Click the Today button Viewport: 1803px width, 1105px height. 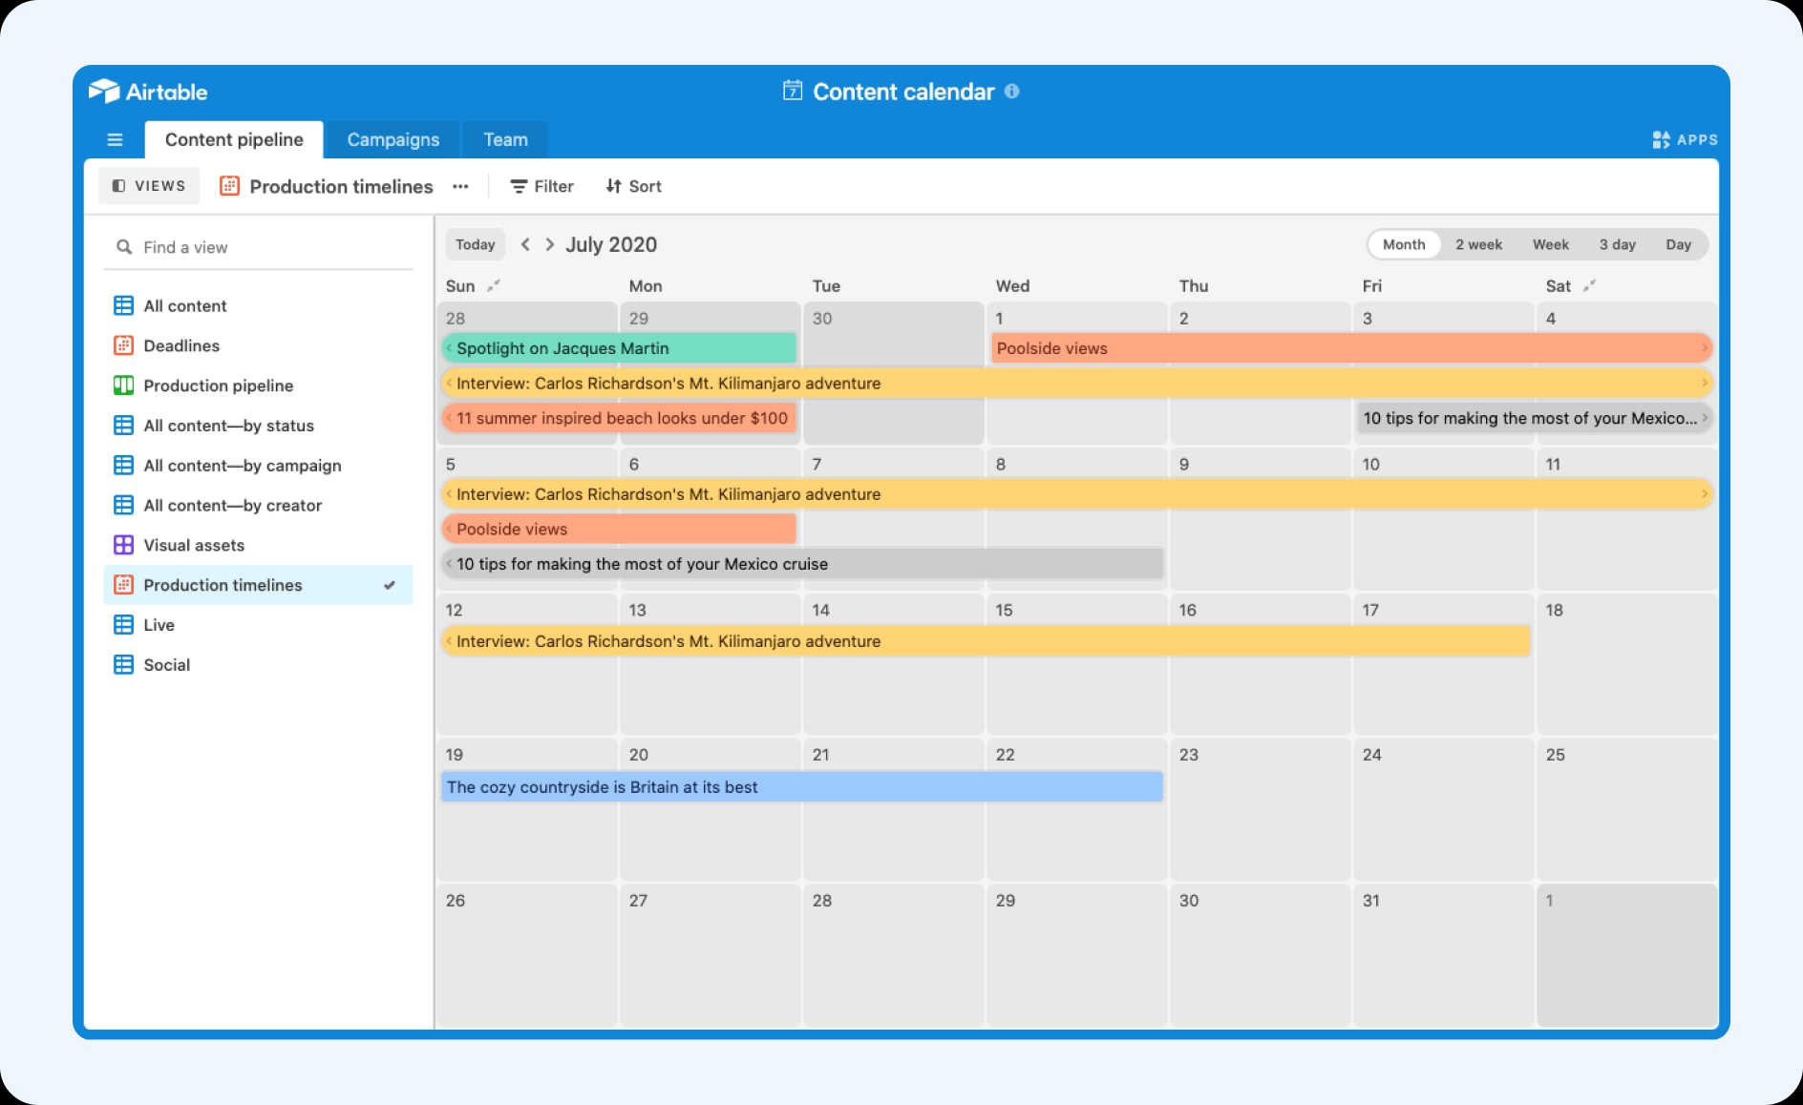(x=476, y=244)
